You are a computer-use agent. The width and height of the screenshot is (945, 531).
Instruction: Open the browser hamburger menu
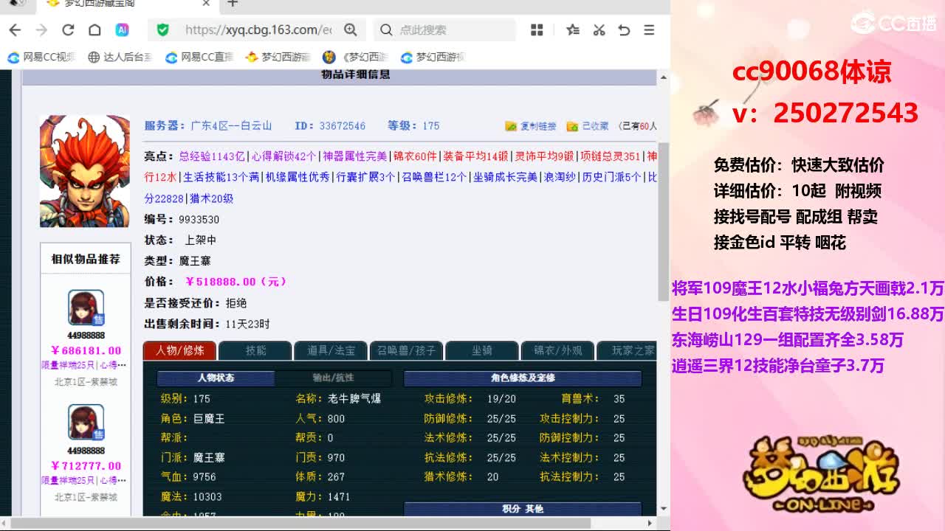649,30
